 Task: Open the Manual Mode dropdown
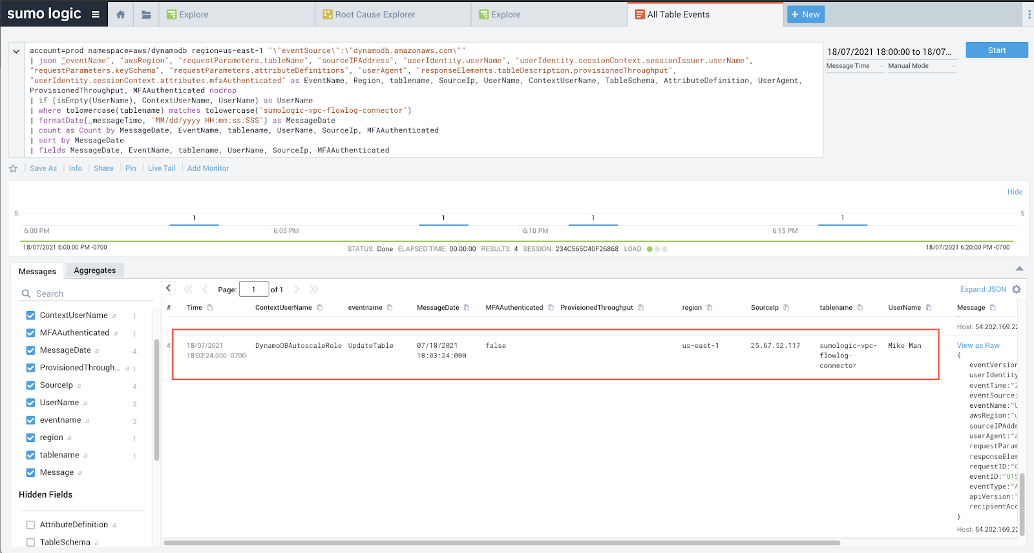pyautogui.click(x=922, y=66)
